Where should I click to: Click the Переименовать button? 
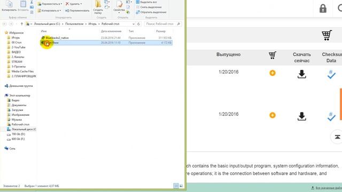pyautogui.click(x=77, y=11)
